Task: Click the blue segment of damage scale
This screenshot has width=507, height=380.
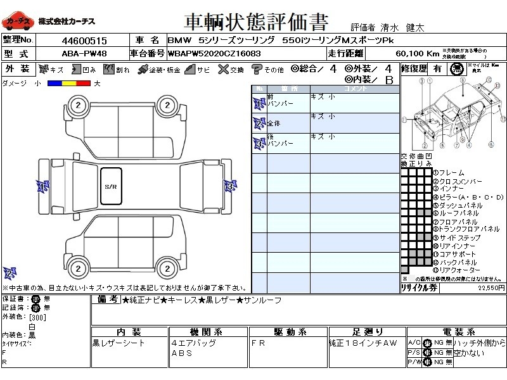Action: pyautogui.click(x=55, y=84)
